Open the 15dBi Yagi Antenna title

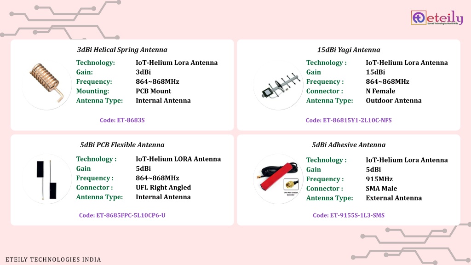[x=349, y=50]
